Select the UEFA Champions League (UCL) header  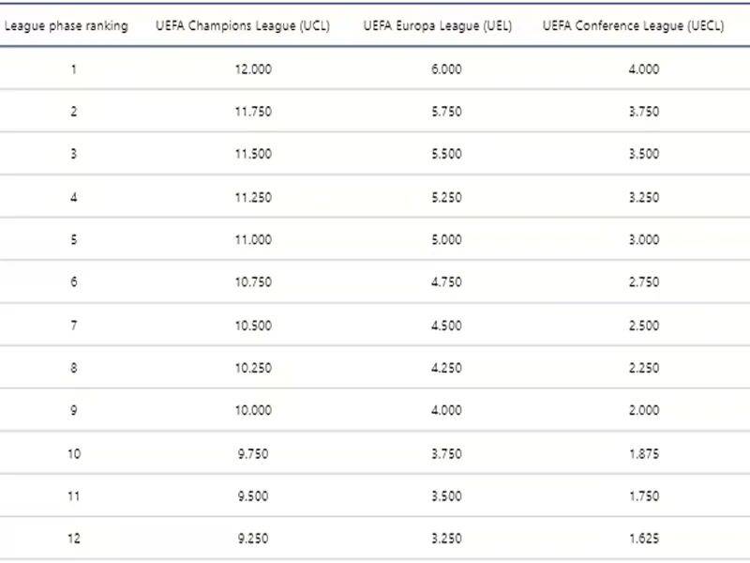click(x=243, y=26)
